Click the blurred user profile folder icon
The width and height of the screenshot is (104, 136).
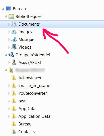tap(11, 70)
